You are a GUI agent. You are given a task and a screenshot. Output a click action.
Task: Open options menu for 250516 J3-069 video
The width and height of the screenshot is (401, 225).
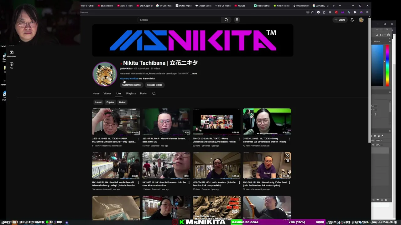tap(138, 139)
